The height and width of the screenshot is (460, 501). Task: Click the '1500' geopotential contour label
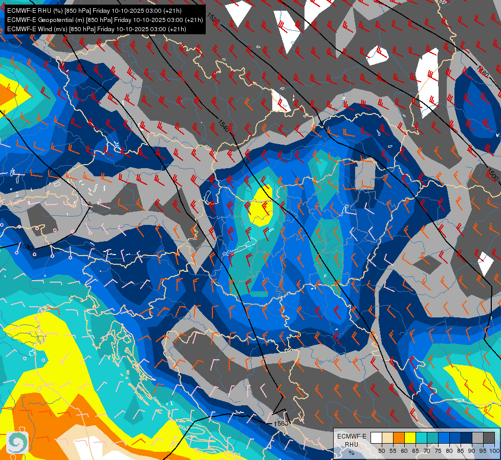pyautogui.click(x=492, y=175)
